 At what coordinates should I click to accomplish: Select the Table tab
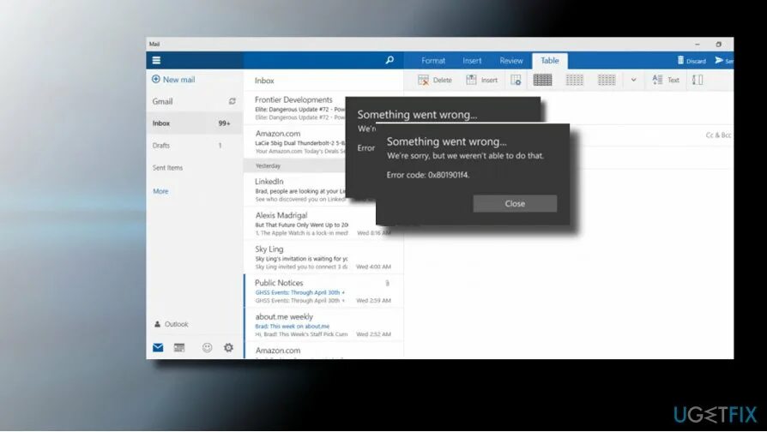[x=550, y=61]
